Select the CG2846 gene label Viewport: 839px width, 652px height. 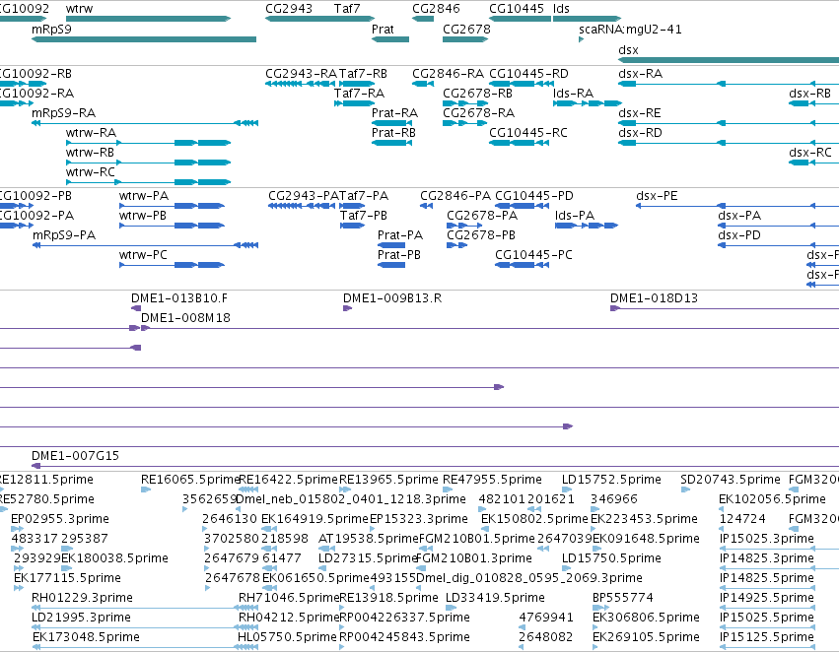pyautogui.click(x=436, y=9)
